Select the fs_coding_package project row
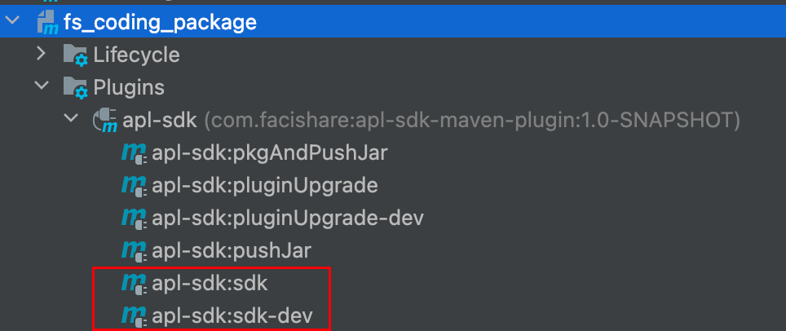Viewport: 786px width, 331px height. point(160,22)
